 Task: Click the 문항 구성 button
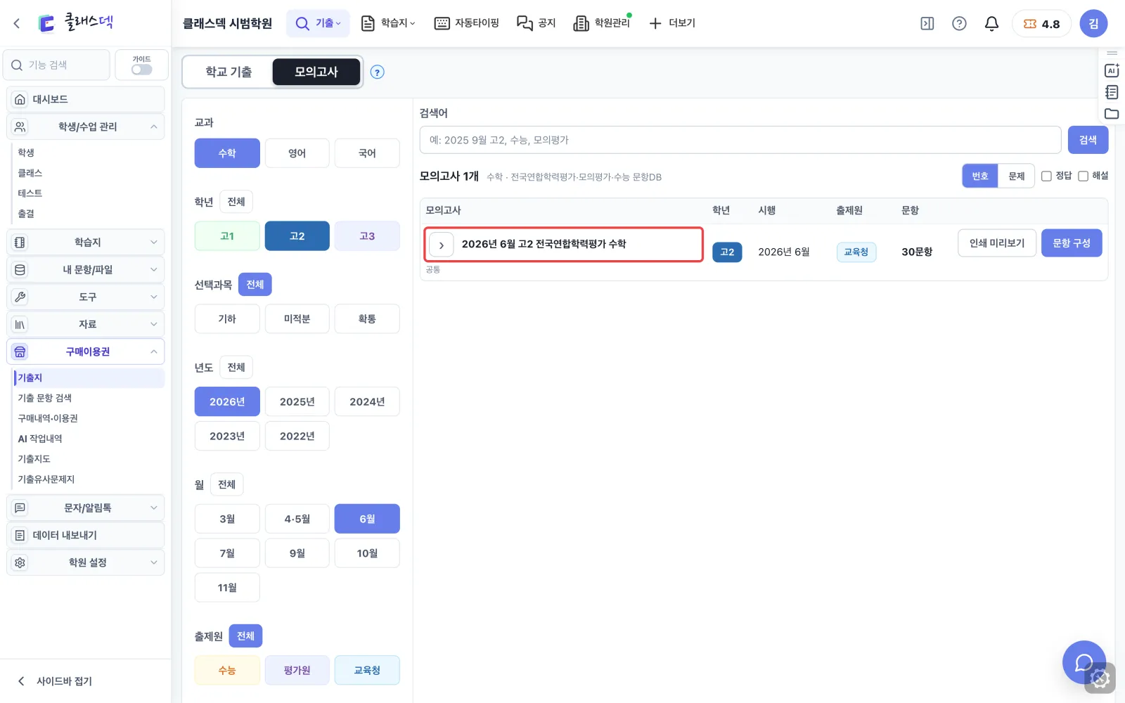pyautogui.click(x=1072, y=243)
